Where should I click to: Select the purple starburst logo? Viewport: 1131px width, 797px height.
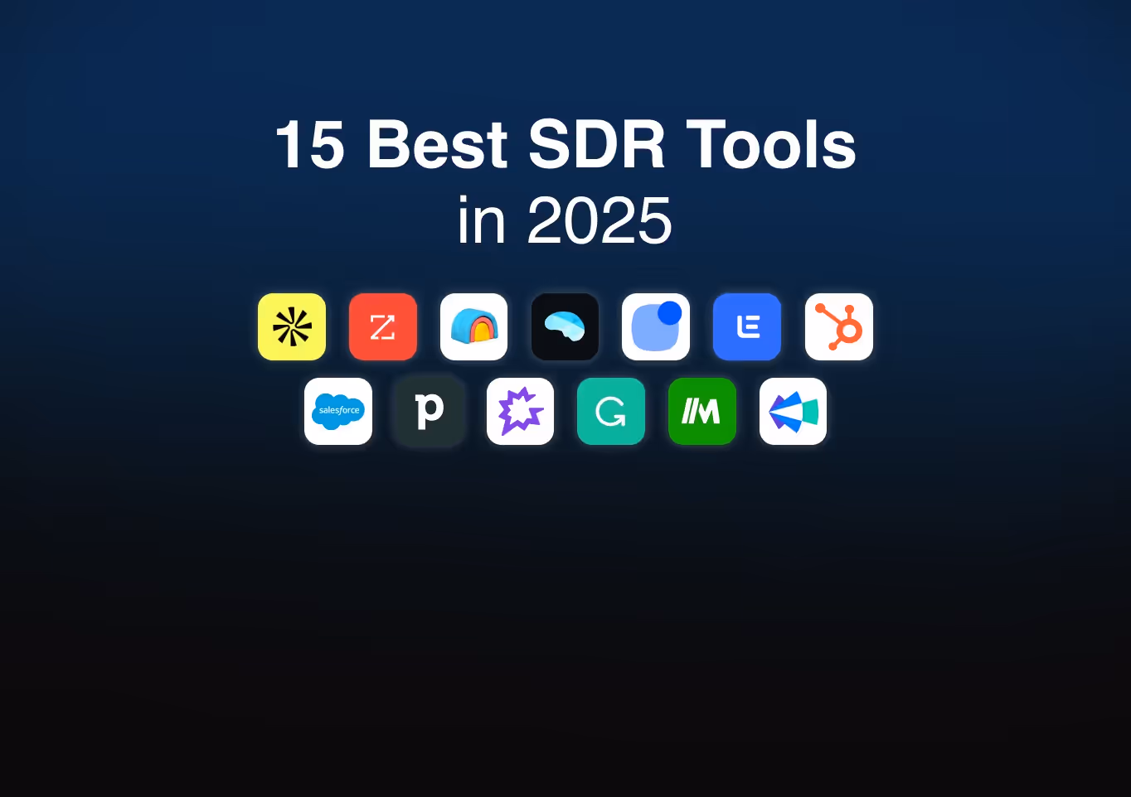pos(520,411)
